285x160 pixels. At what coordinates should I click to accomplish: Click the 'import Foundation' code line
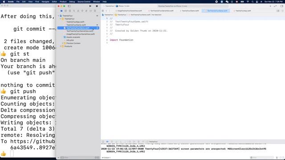point(122,40)
